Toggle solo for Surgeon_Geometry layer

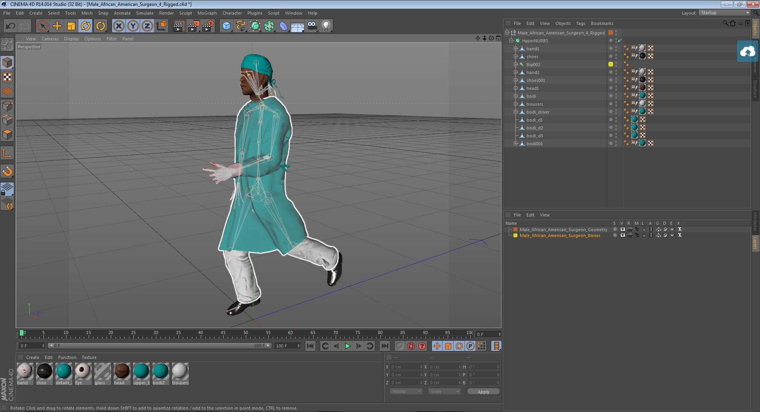coord(615,230)
